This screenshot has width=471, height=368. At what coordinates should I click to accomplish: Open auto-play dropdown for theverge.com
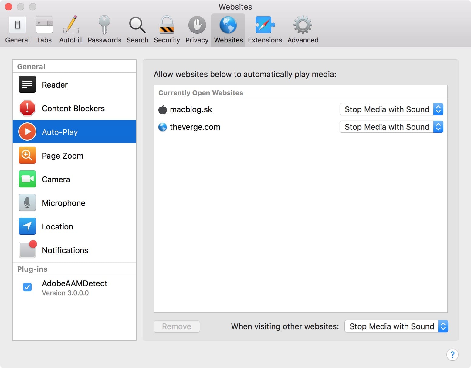click(391, 127)
